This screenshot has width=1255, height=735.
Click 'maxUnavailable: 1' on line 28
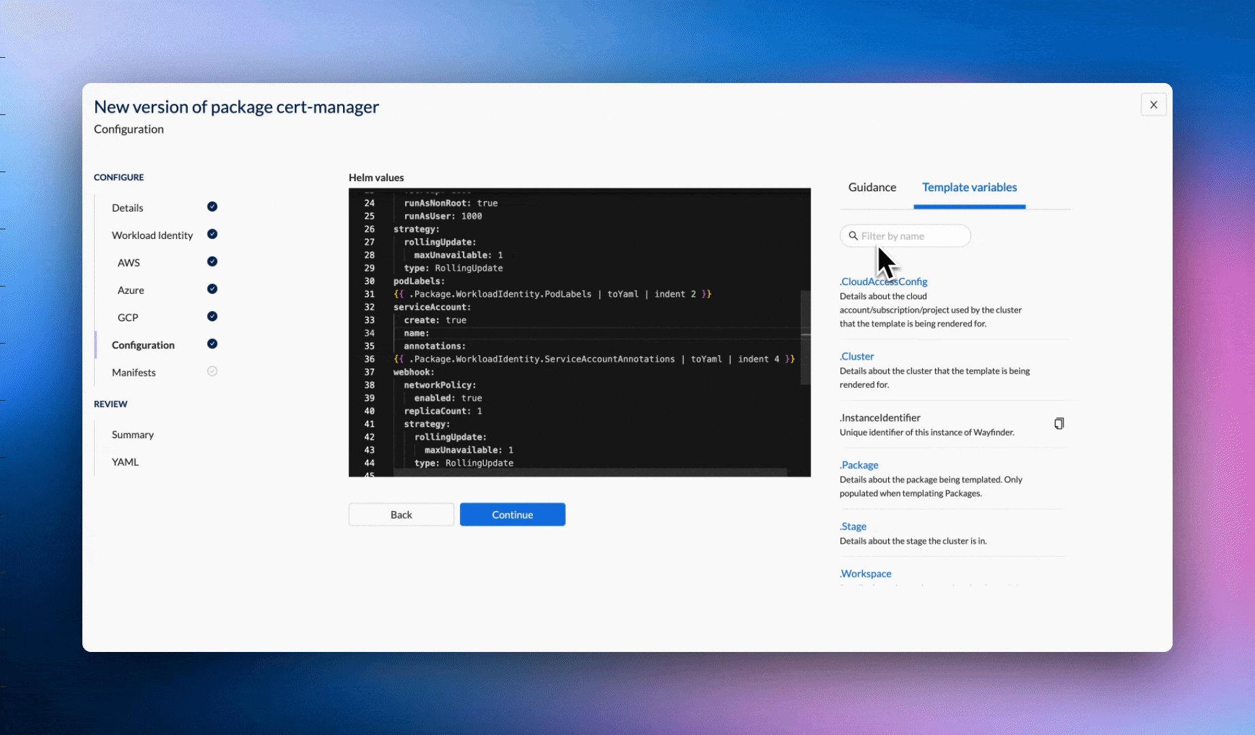point(459,255)
